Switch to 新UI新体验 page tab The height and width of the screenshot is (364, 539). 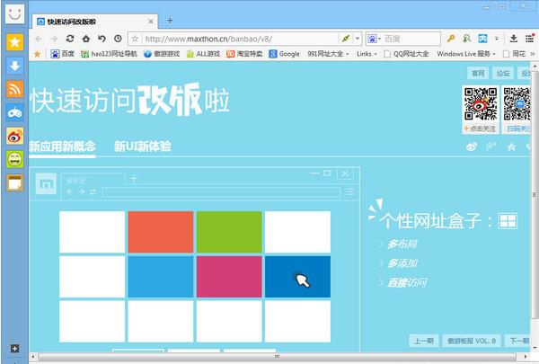pyautogui.click(x=143, y=146)
